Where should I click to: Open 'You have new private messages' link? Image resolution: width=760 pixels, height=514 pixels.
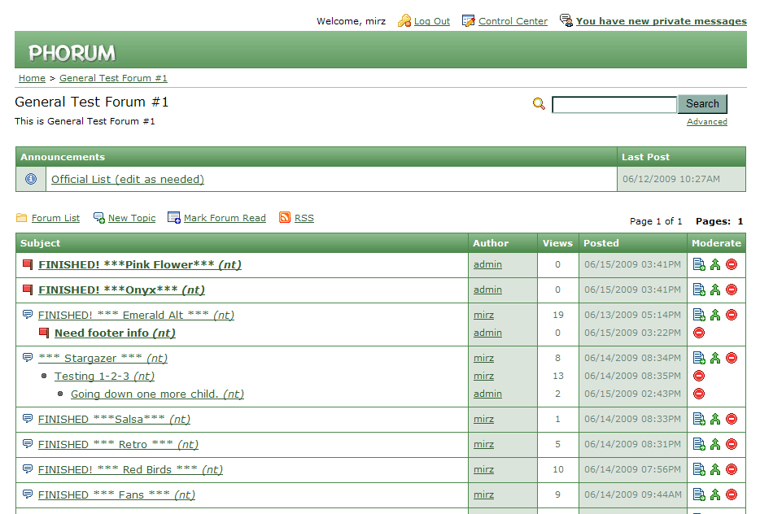(661, 21)
